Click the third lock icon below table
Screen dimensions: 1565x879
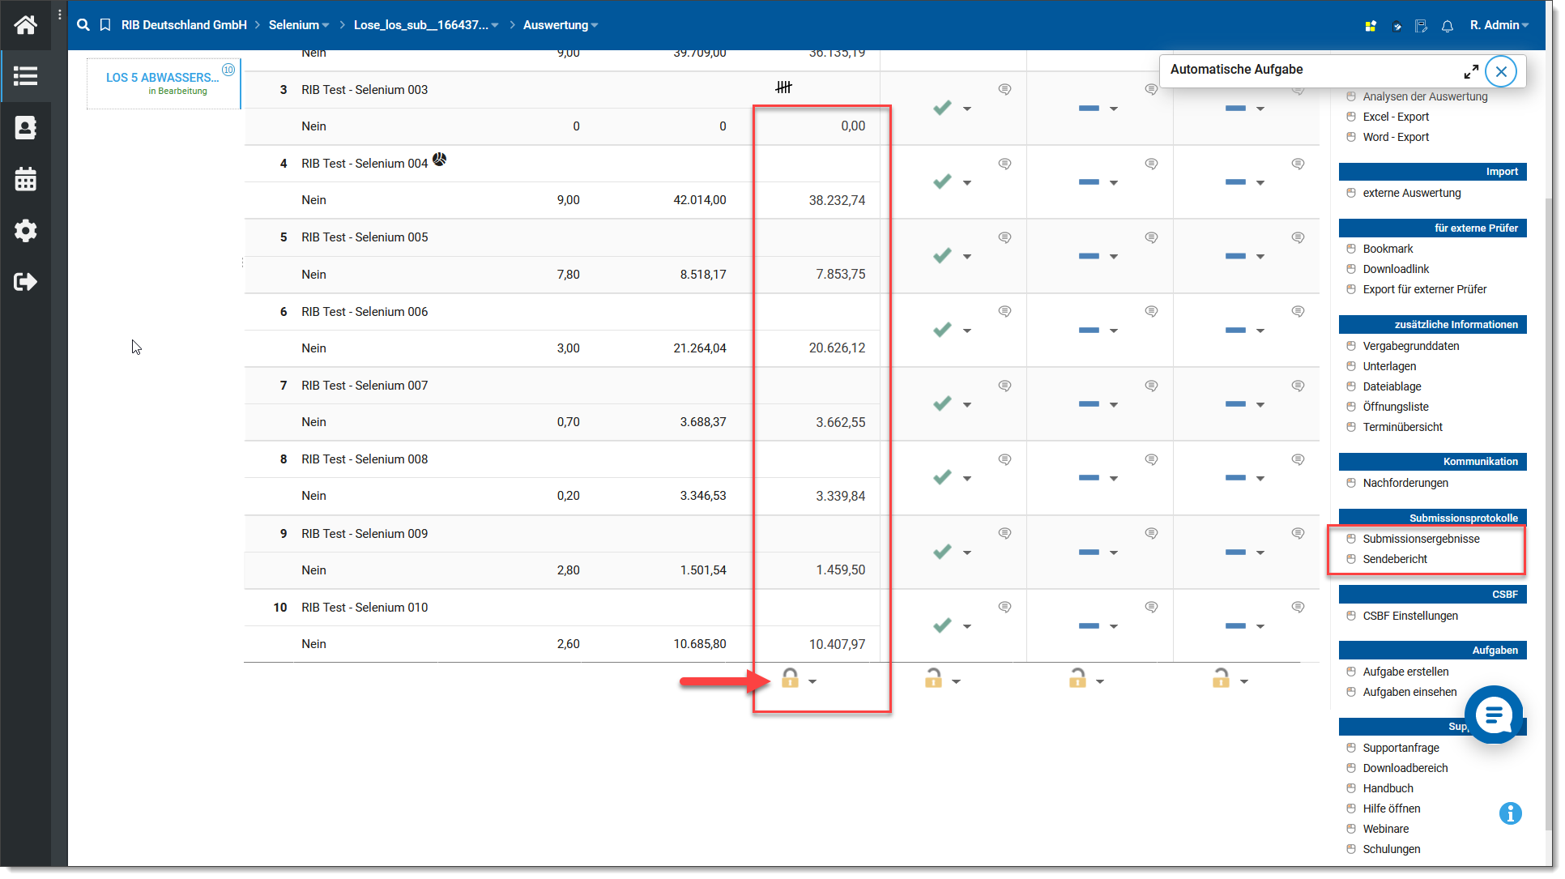[1077, 678]
